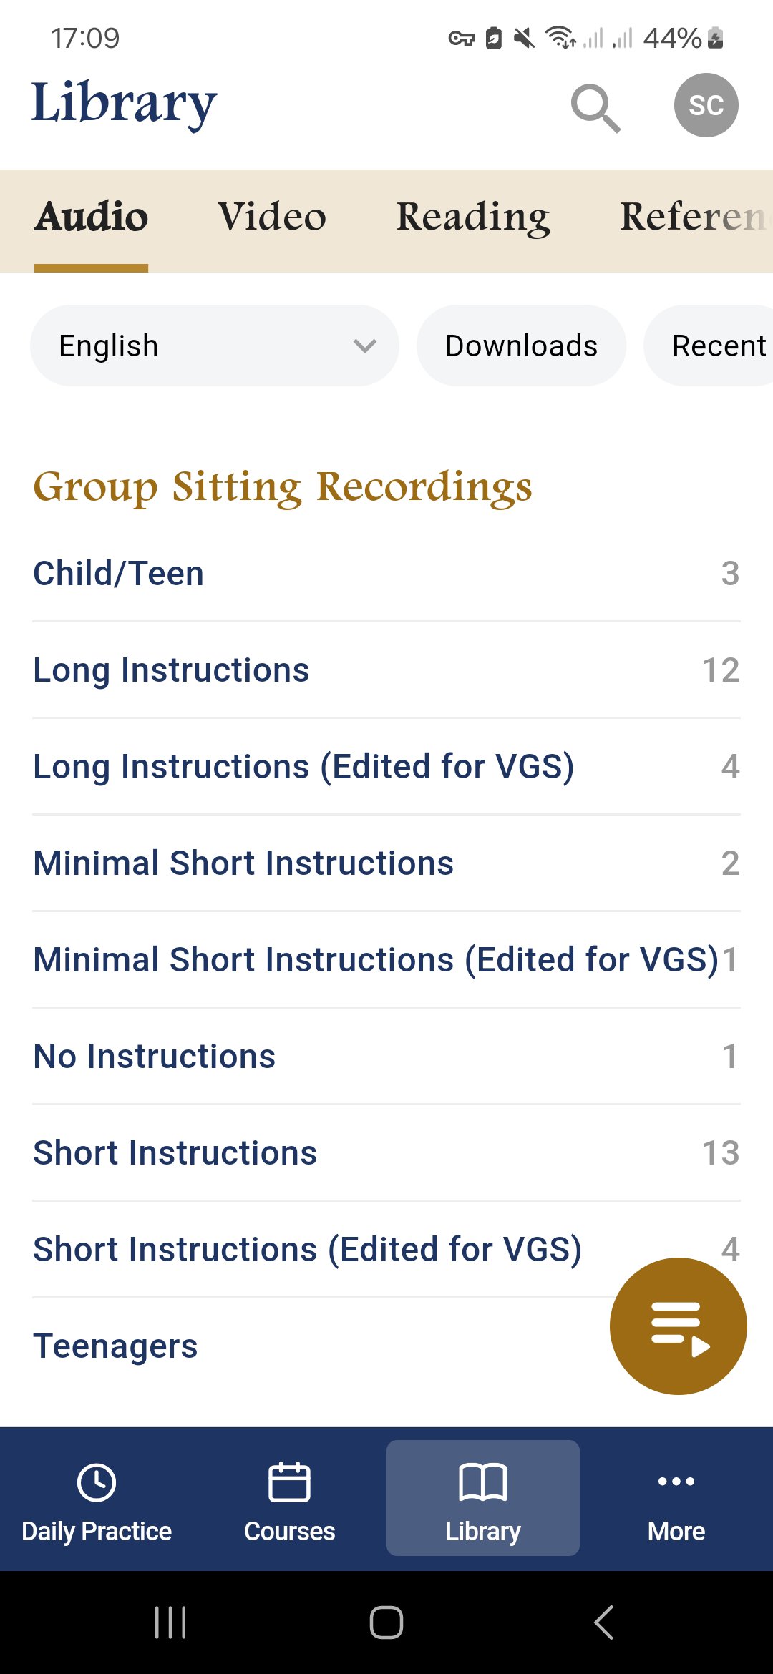Expand the English language dropdown
The height and width of the screenshot is (1674, 773).
tap(214, 346)
